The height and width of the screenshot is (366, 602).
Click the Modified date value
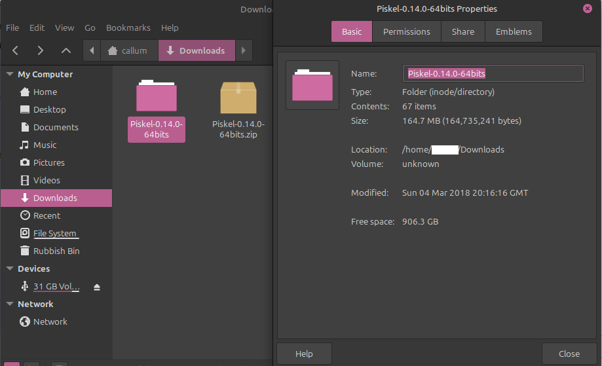465,192
